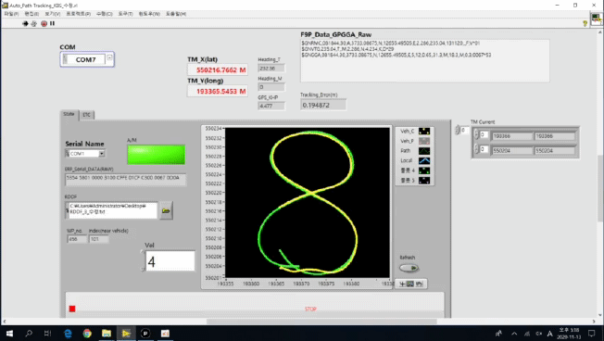604x341 pixels.
Task: Select the graph zoom tool
Action: coord(410,284)
